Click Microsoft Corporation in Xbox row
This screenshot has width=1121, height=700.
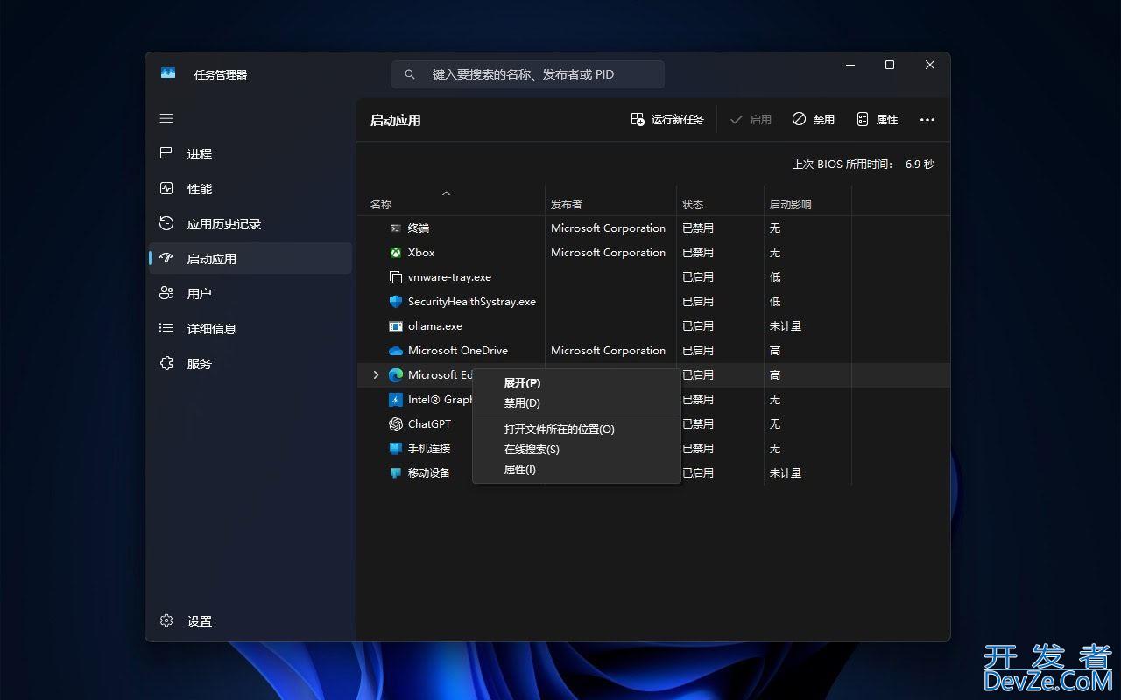(608, 252)
